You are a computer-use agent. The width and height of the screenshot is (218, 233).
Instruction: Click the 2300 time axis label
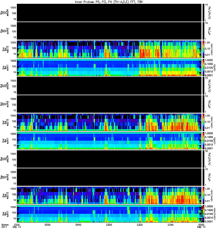click(109, 225)
